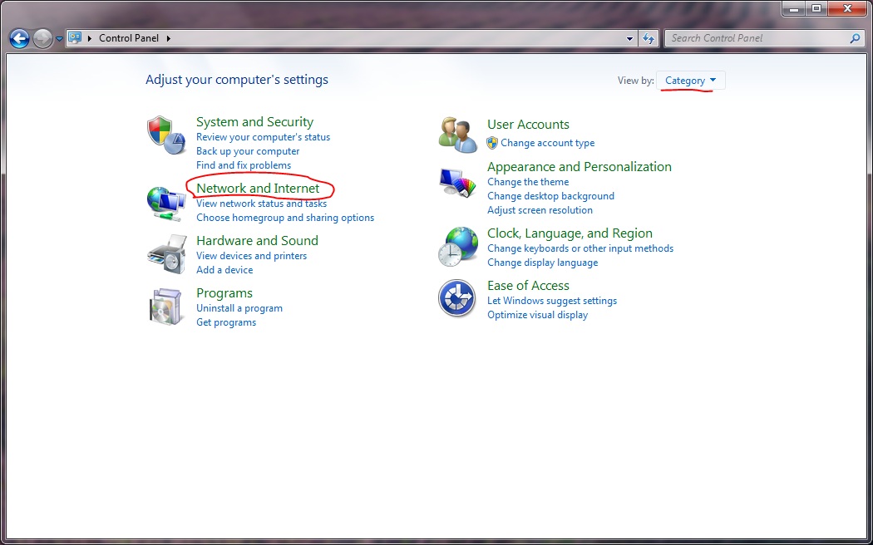Click Let Windows suggest settings

pos(552,301)
